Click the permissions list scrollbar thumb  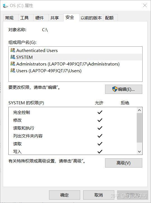[x=139, y=128]
